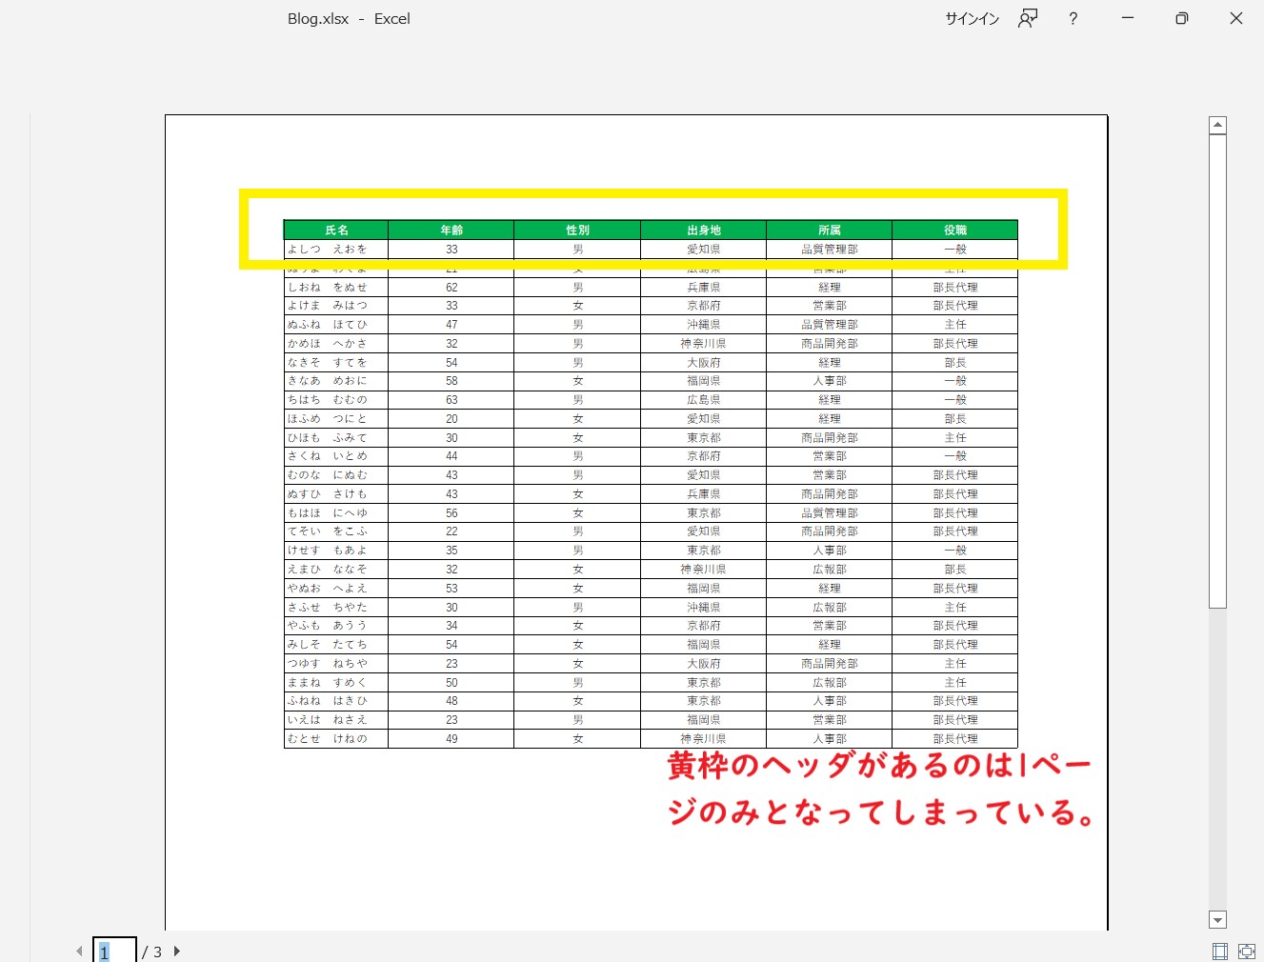1264x962 pixels.
Task: Click the 氏名 header cell
Action: point(336,230)
